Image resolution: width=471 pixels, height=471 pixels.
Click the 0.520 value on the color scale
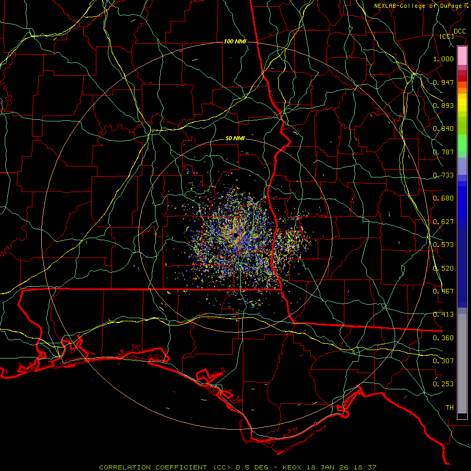point(443,268)
